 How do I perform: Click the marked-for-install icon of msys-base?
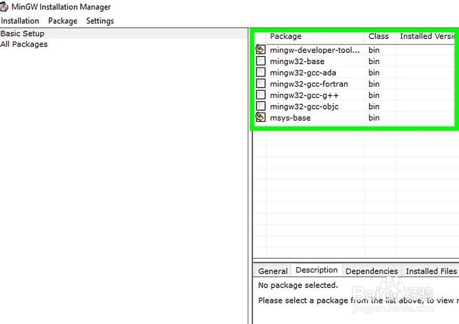coord(261,117)
